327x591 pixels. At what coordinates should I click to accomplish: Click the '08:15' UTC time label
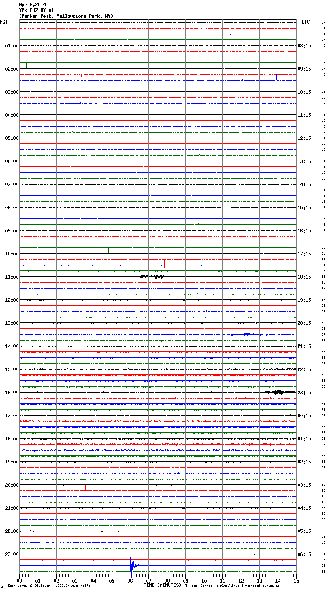click(x=304, y=46)
